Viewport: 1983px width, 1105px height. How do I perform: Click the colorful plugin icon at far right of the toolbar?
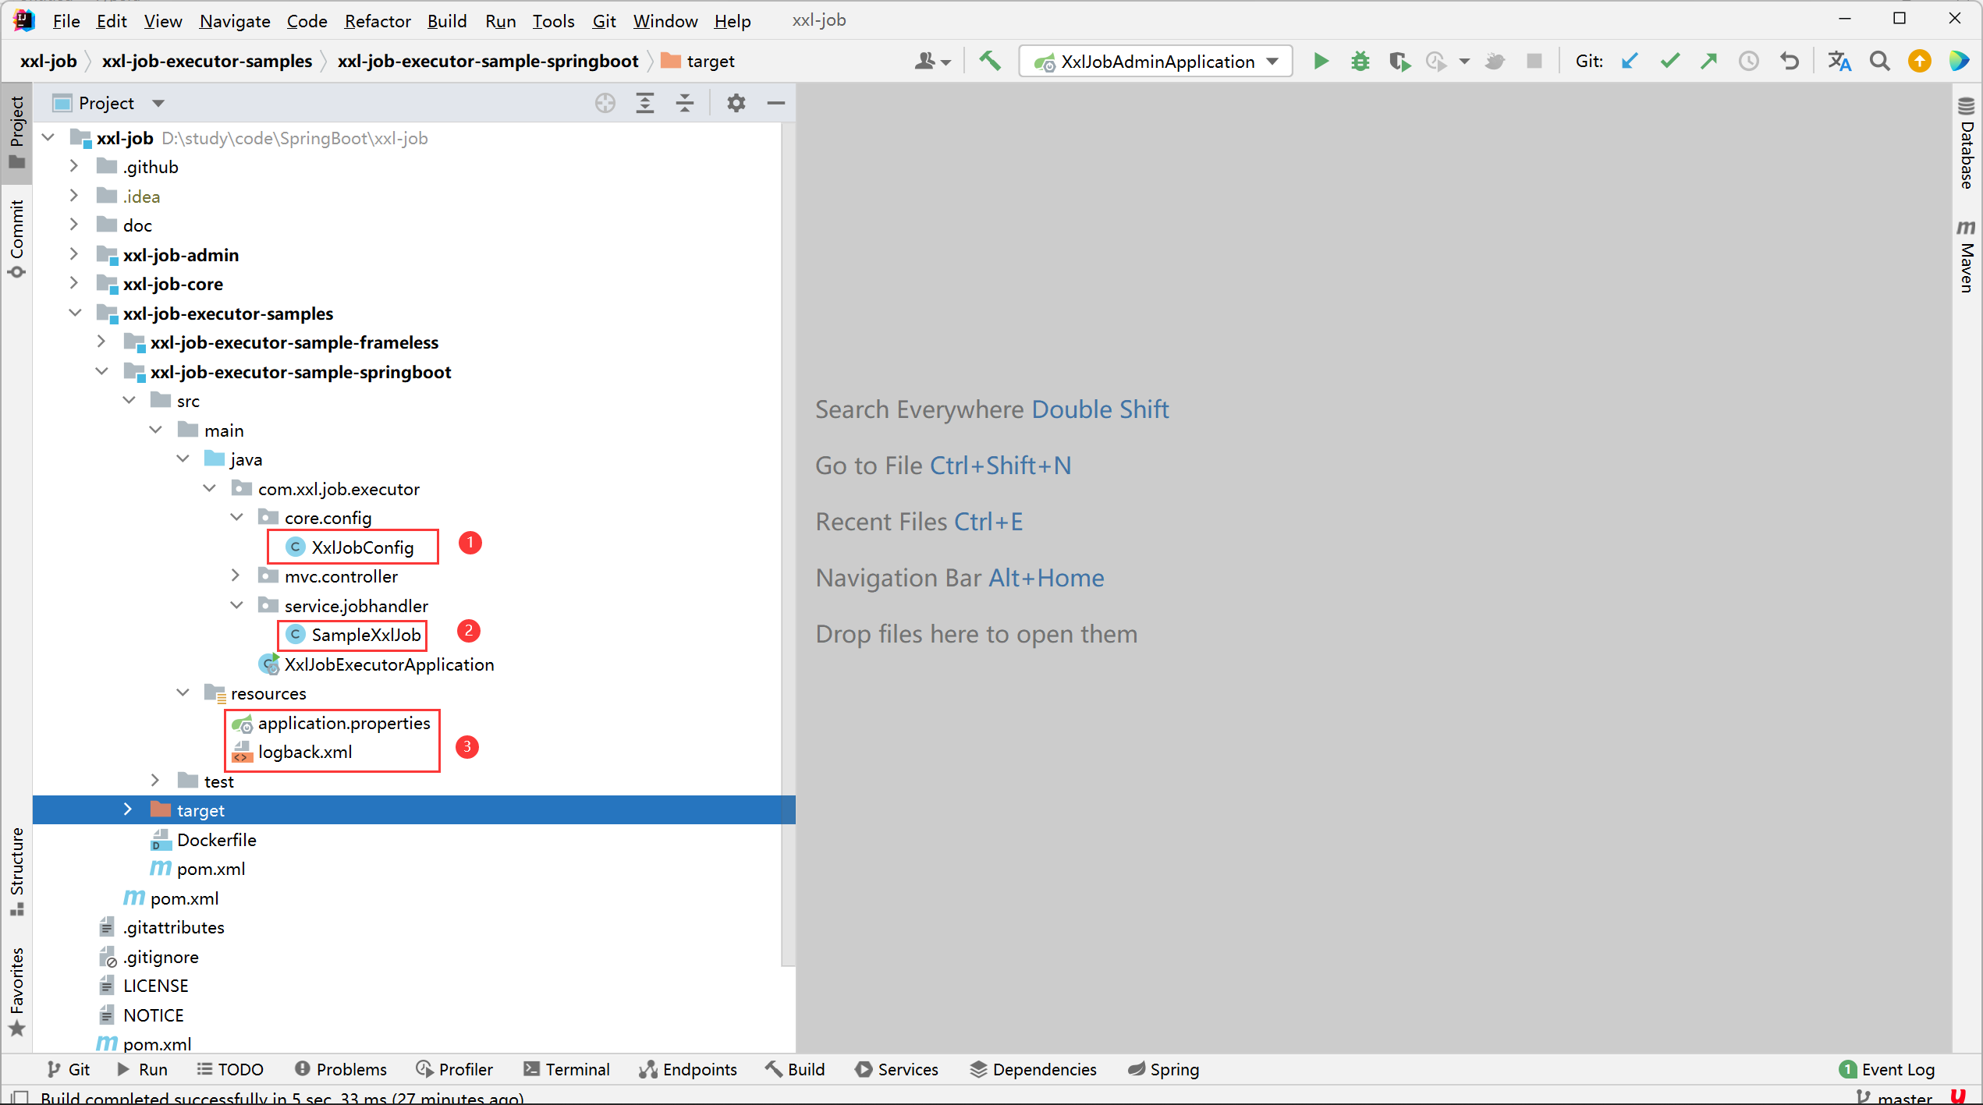pos(1959,61)
